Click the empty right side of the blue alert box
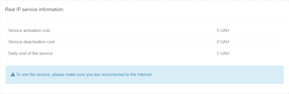The image size is (289, 94). click(x=217, y=75)
